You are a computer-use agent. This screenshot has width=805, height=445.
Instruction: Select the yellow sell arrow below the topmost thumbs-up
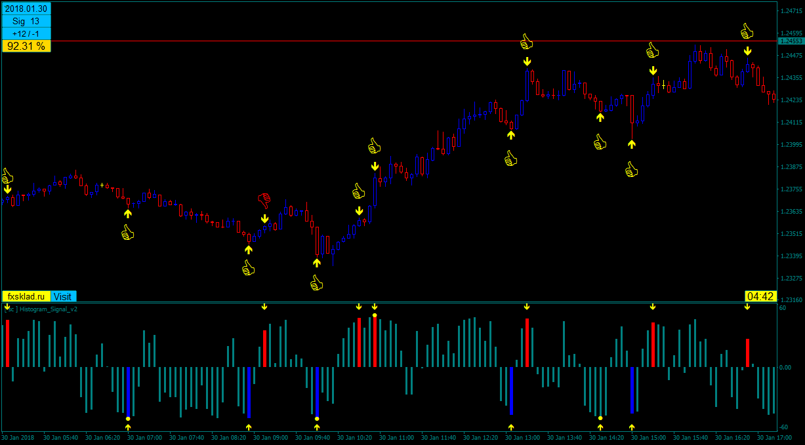coord(747,51)
